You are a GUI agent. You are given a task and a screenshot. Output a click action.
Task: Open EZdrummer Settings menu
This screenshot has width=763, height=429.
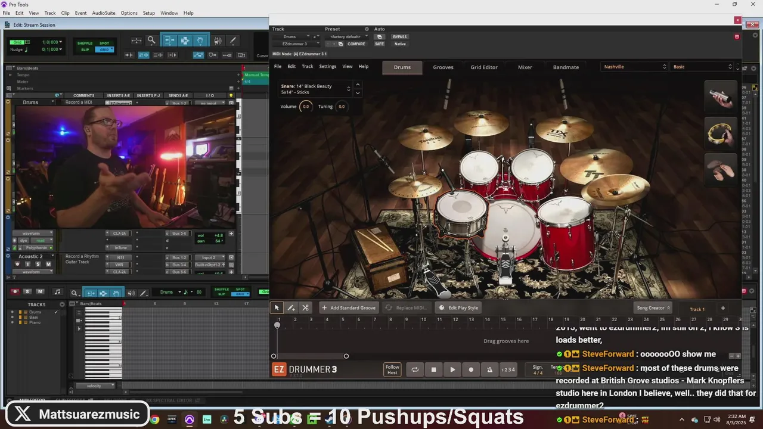coord(327,66)
